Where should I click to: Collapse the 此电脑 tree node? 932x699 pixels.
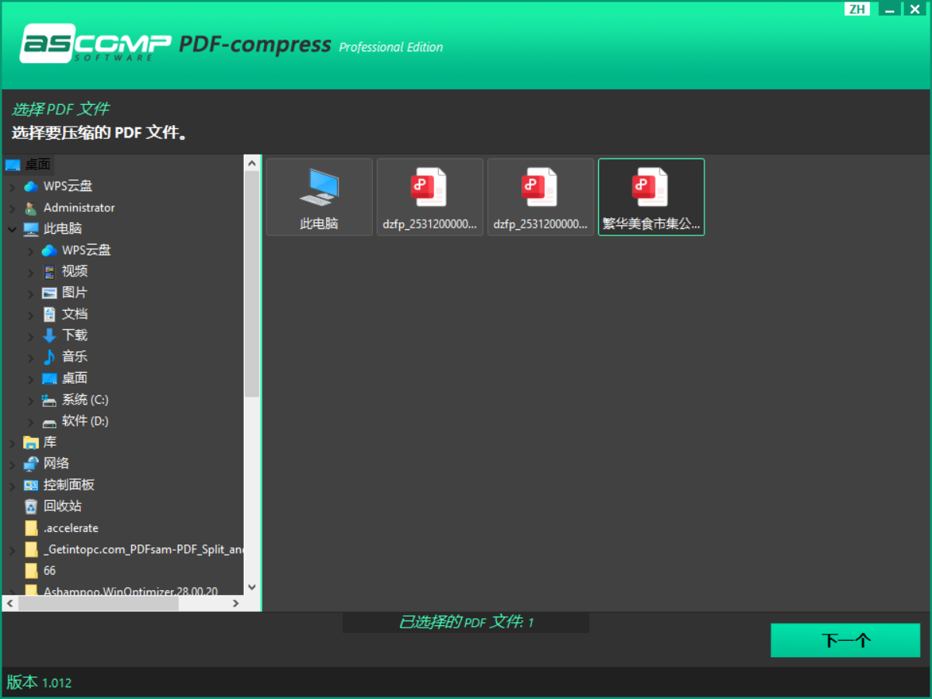tap(12, 229)
